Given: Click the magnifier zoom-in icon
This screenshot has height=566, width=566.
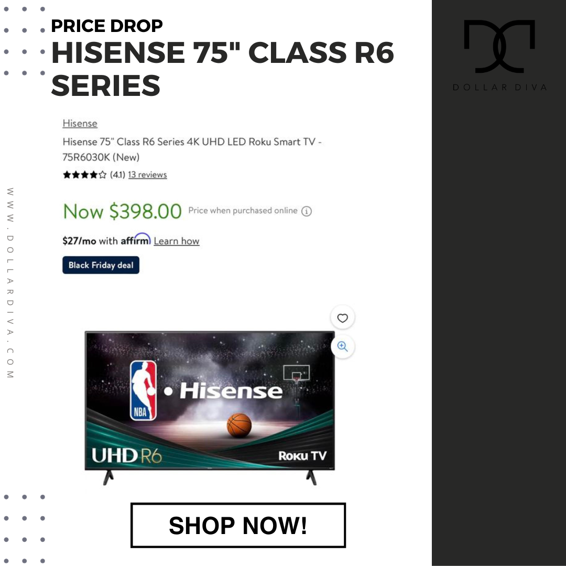Looking at the screenshot, I should point(342,346).
